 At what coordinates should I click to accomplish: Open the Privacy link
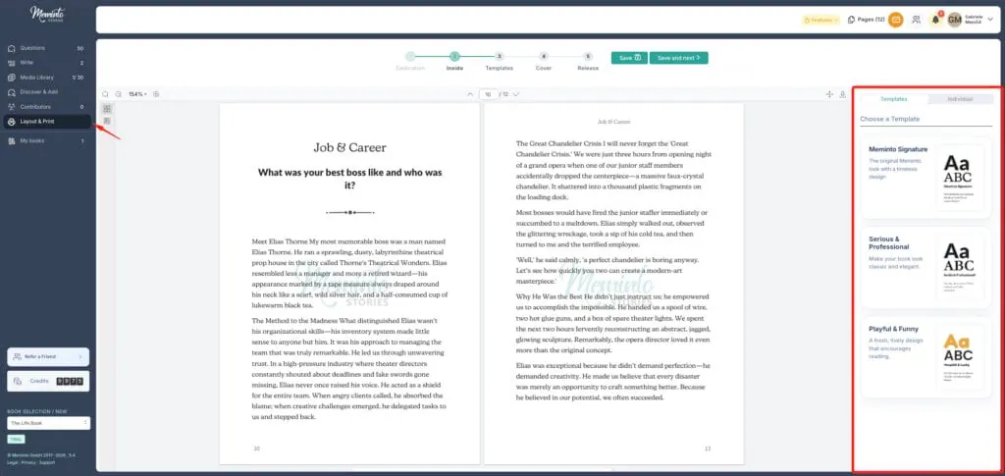click(x=28, y=462)
